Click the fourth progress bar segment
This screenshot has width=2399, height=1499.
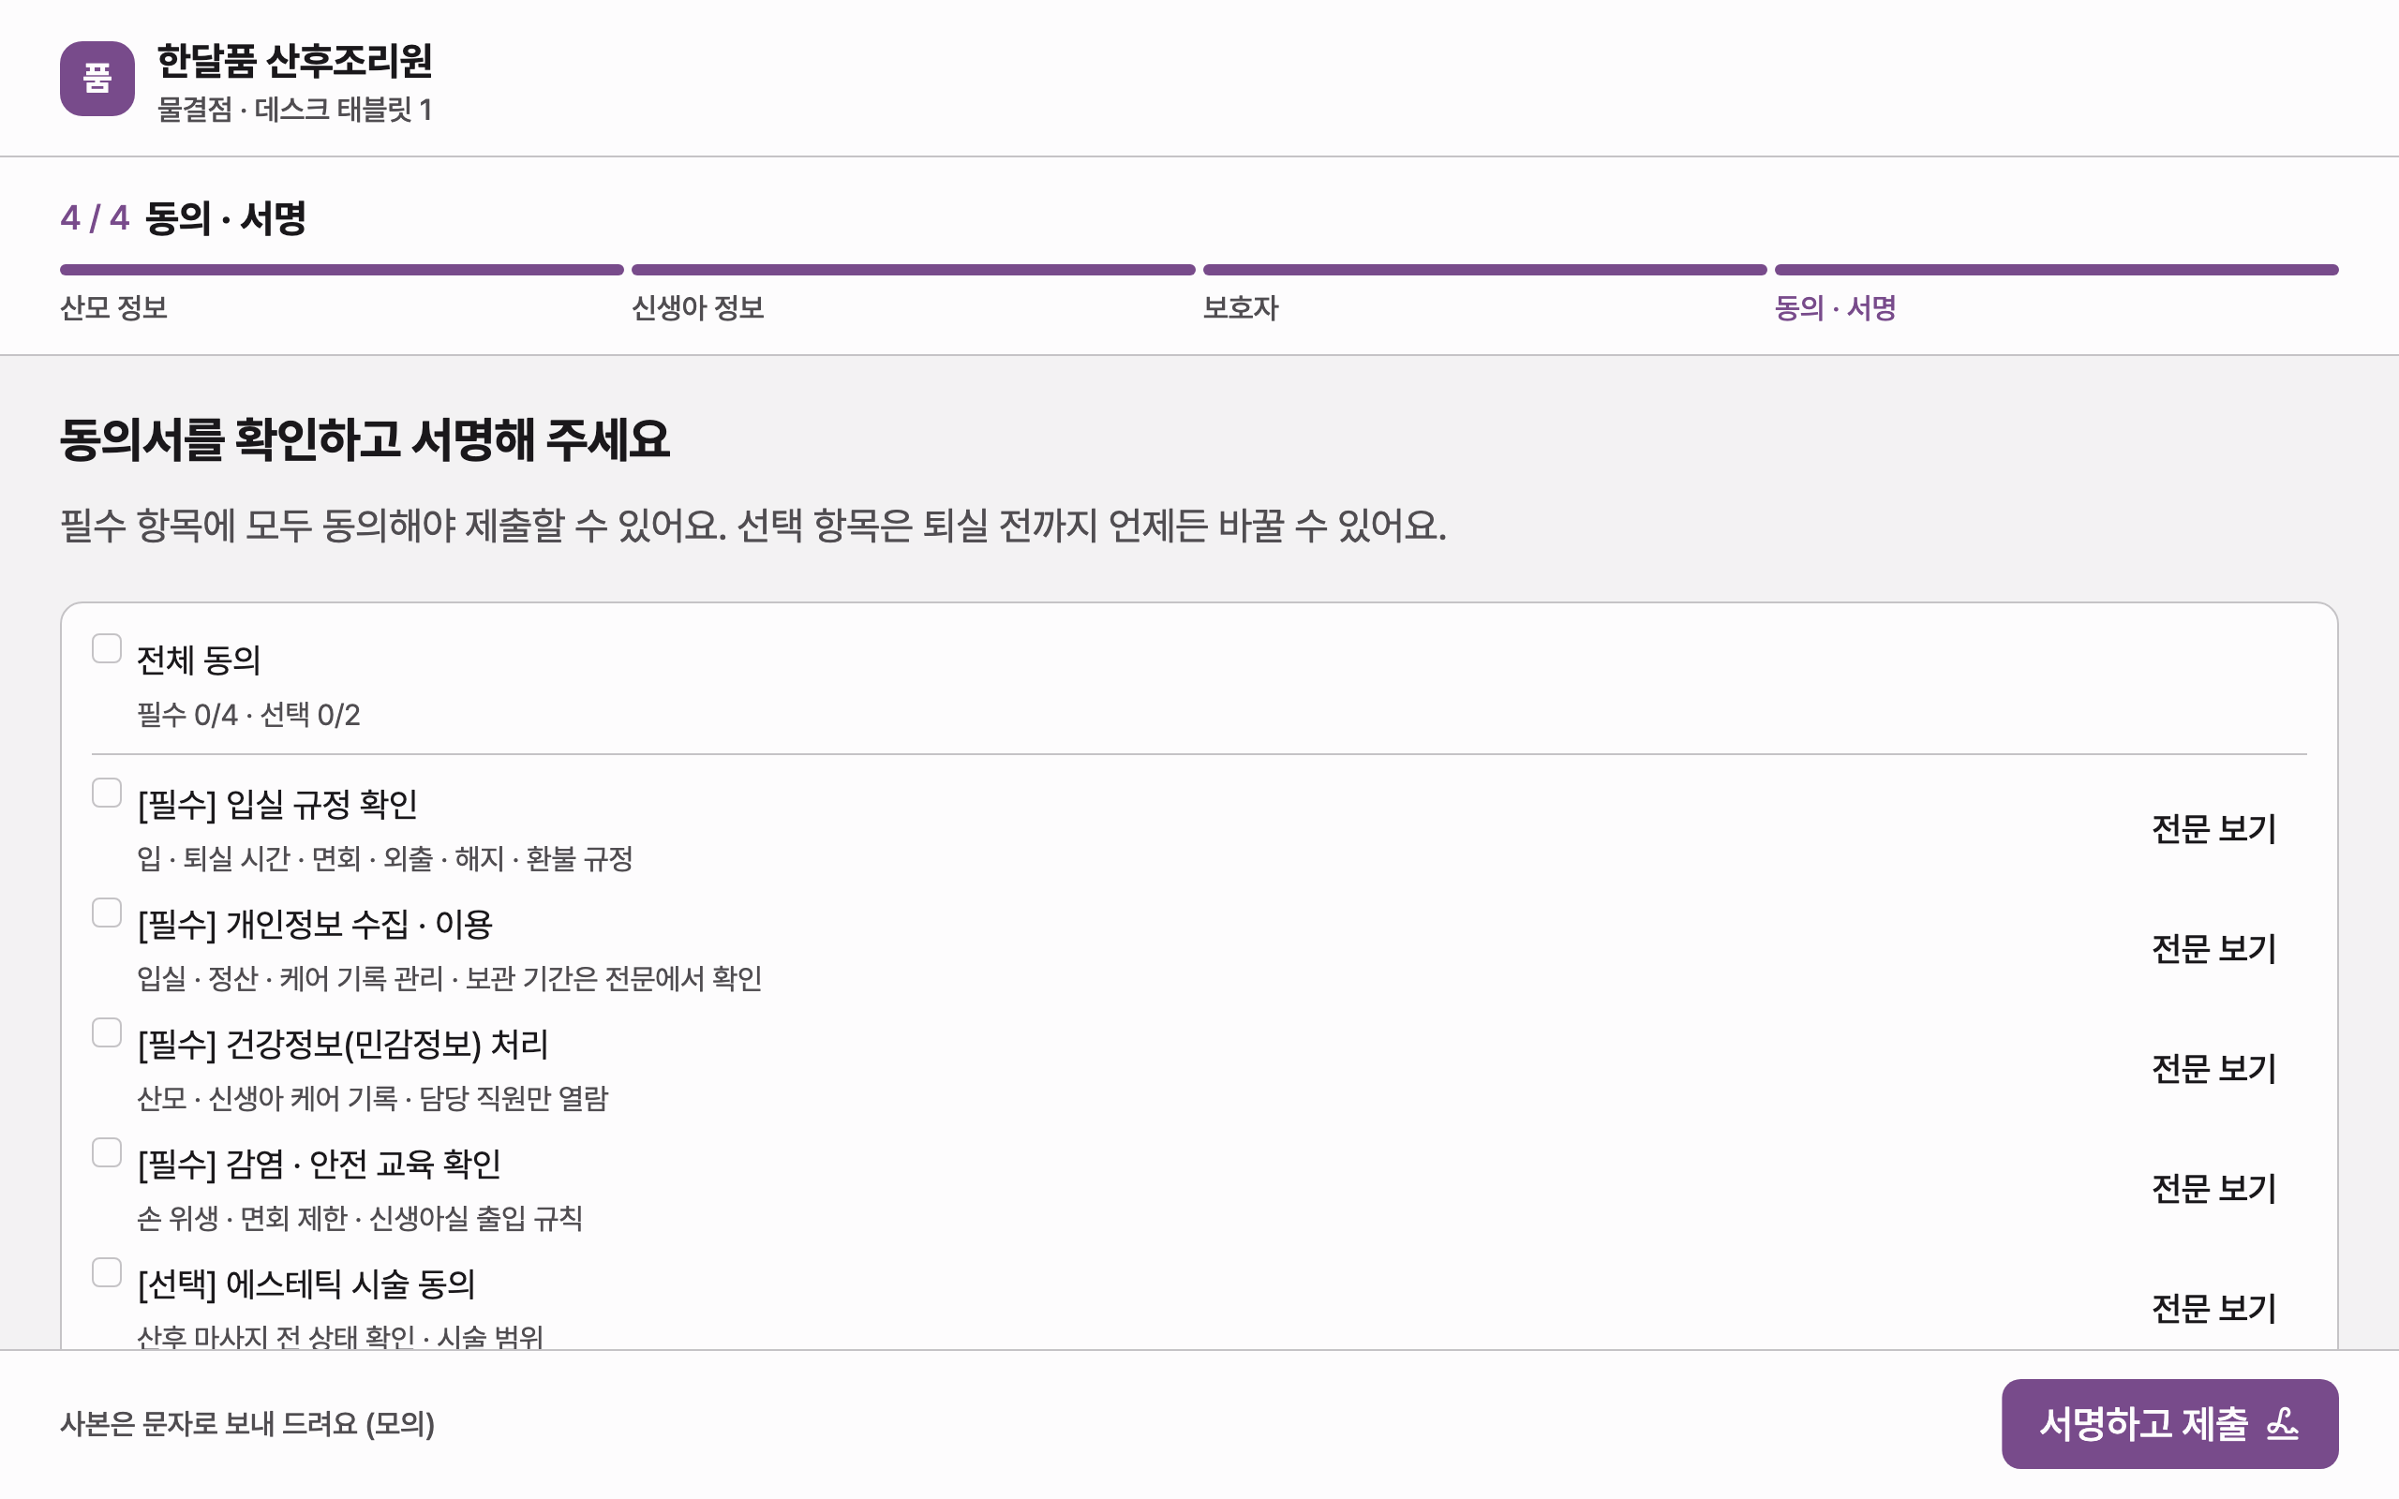(x=2056, y=270)
